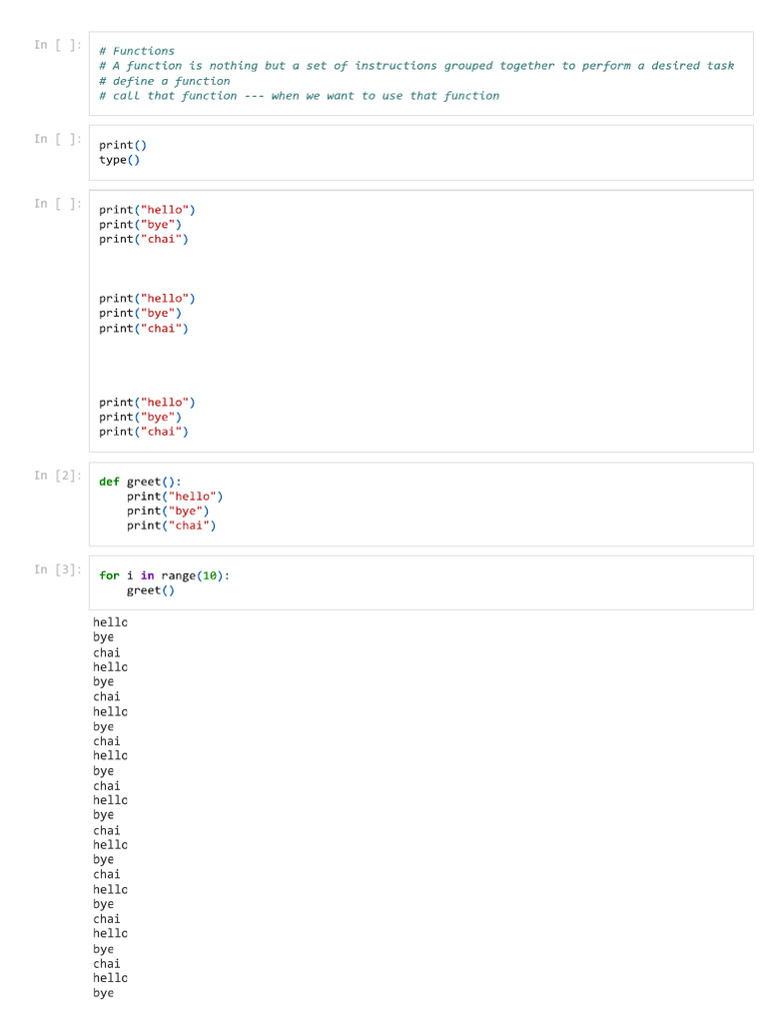767x1023 pixels.
Task: Click the 'for i in range(10):' line
Action: point(165,575)
